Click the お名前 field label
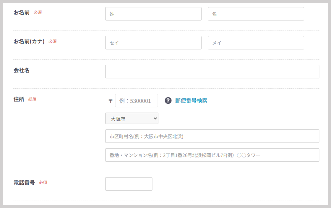 click(x=22, y=12)
